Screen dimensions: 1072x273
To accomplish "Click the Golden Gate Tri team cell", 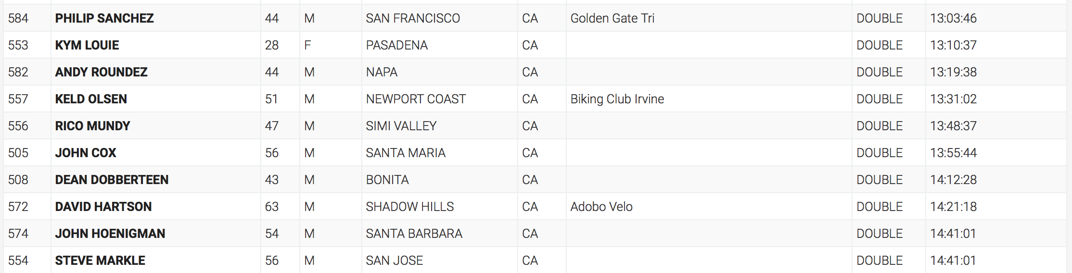I will (x=612, y=18).
